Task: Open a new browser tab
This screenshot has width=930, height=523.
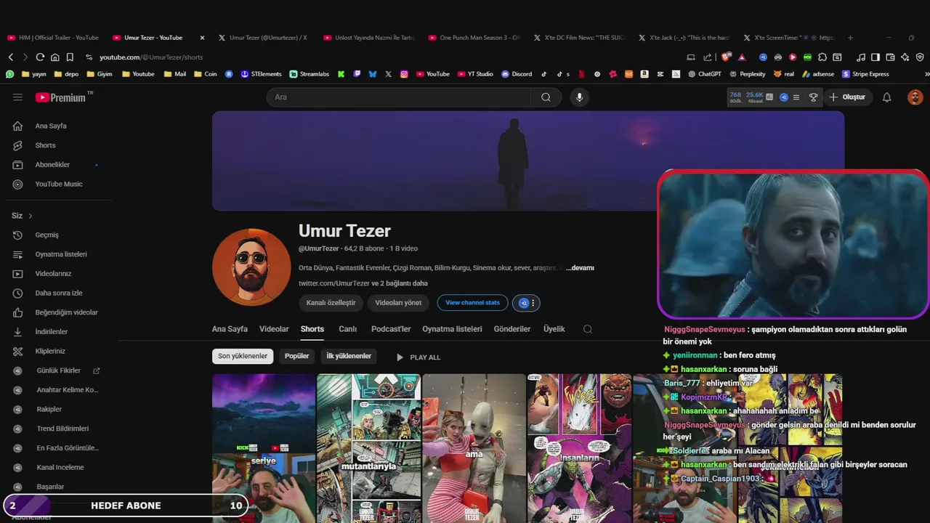Action: click(x=850, y=38)
